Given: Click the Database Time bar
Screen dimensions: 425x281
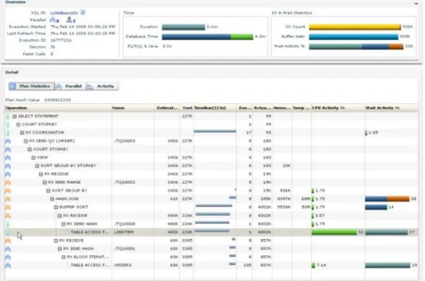Looking at the screenshot, I should pos(208,37).
